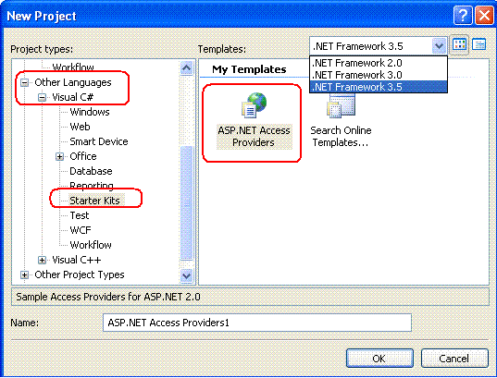Select the ASP.NET Access Providers template icon

point(254,104)
